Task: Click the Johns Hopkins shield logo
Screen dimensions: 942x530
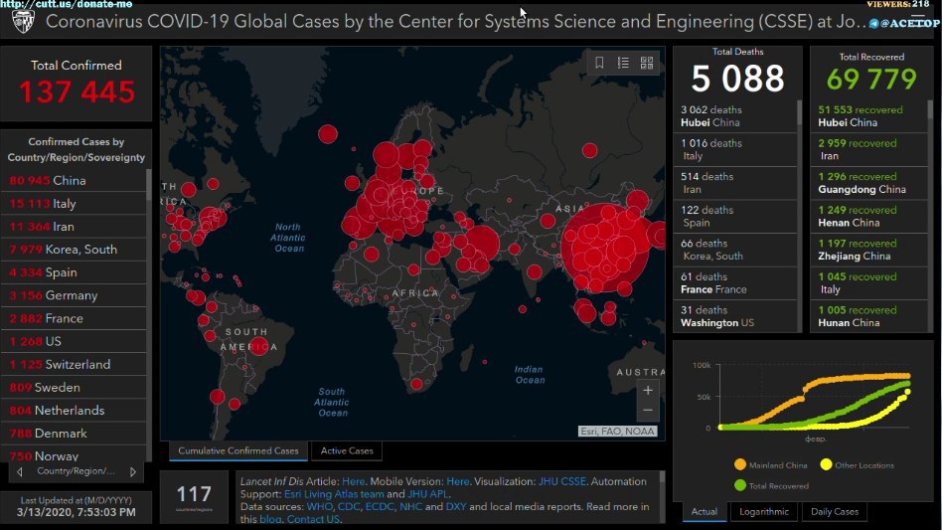Action: click(x=23, y=21)
